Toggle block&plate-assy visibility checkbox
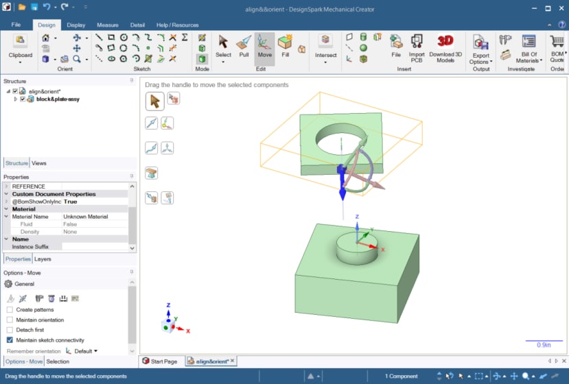This screenshot has height=384, width=569. (23, 99)
